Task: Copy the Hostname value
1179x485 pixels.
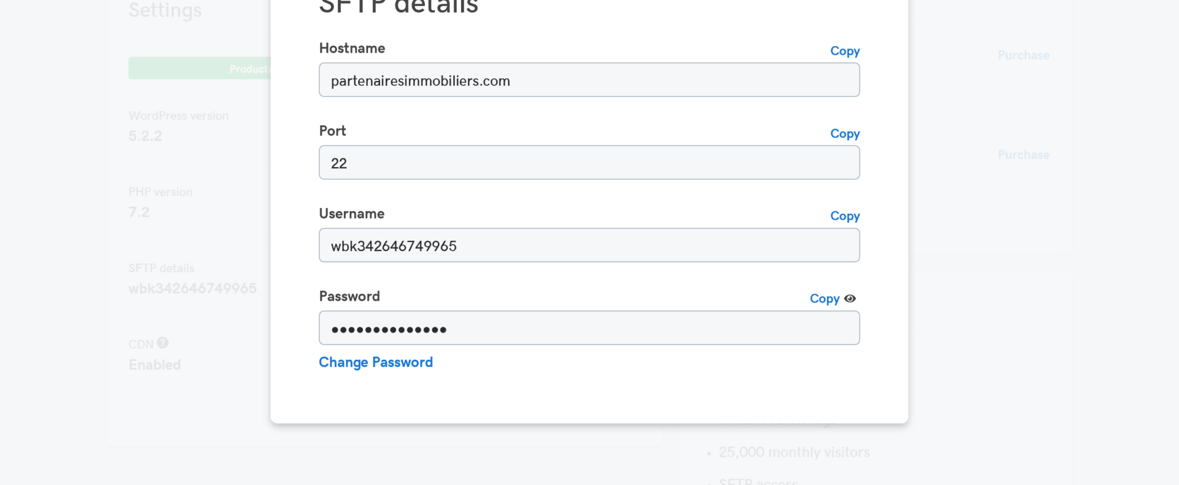Action: pyautogui.click(x=844, y=51)
